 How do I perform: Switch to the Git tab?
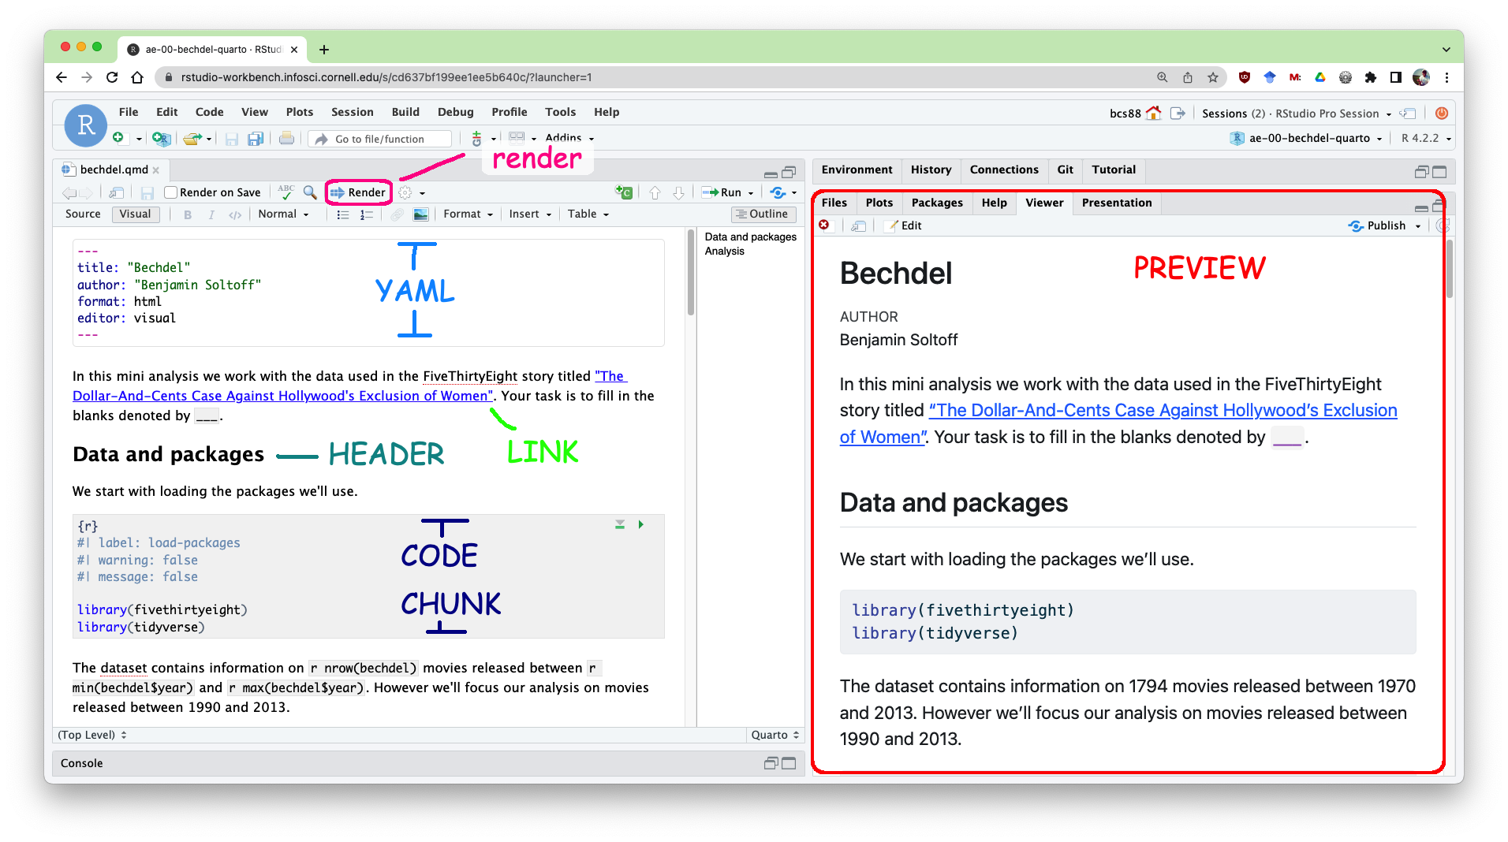click(x=1065, y=170)
